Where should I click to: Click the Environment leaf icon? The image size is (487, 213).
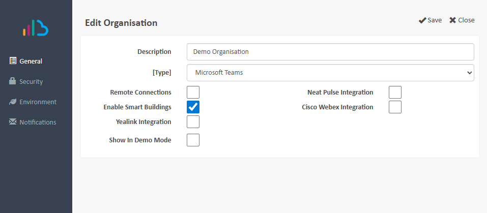coord(13,102)
